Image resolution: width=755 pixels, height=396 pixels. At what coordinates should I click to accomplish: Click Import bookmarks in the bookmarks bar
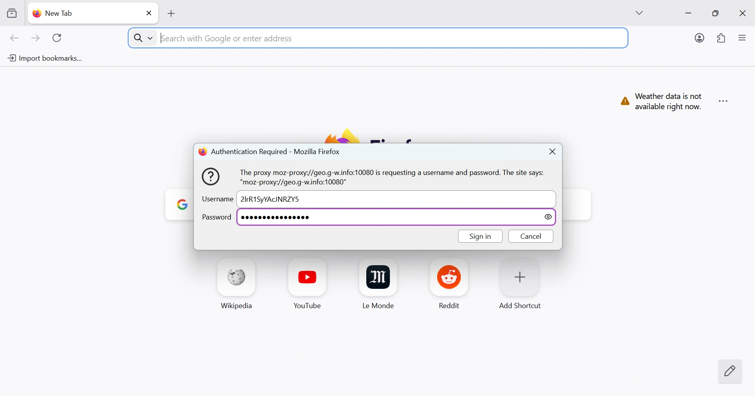coord(45,58)
